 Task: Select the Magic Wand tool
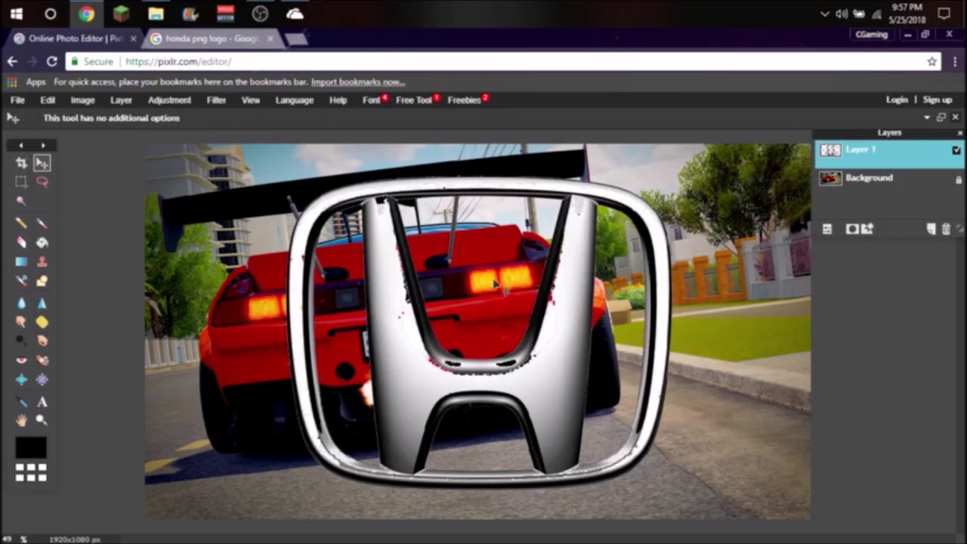click(x=21, y=201)
